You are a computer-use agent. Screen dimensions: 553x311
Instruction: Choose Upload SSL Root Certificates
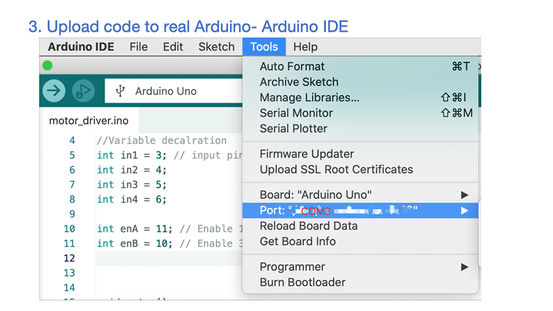pos(361,169)
